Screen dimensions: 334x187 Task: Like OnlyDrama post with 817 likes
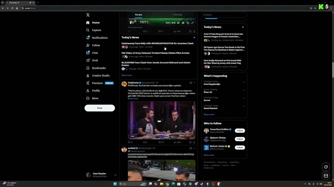tap(161, 142)
